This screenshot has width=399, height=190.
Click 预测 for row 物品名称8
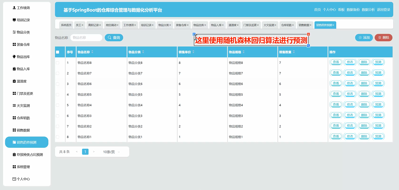[378, 62]
